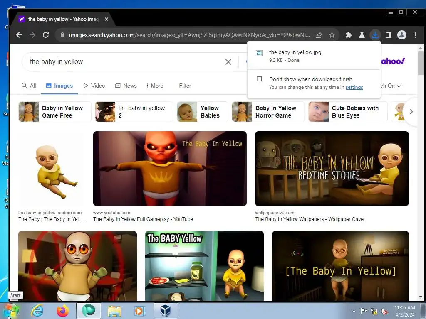426x319 pixels.
Task: Expand the More search options
Action: tap(155, 86)
